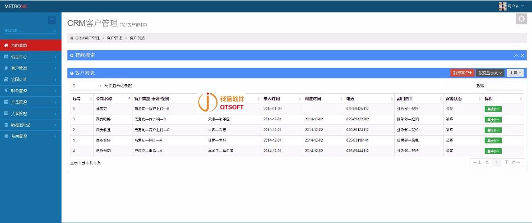This screenshot has height=223, width=532.
Task: Go to previous page in pagination
Action: point(481,163)
